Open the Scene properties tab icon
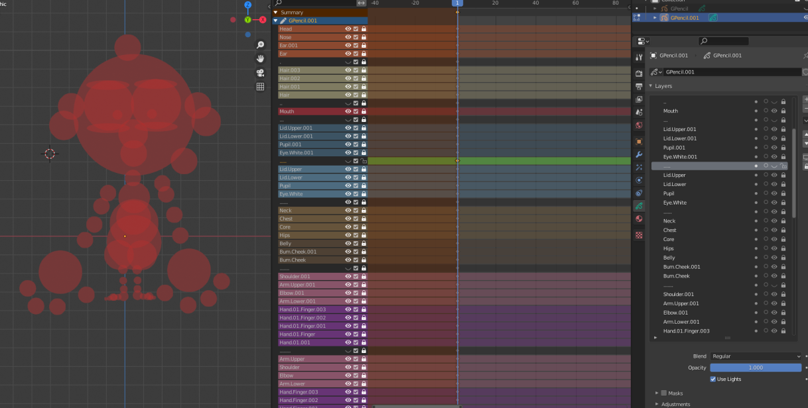The width and height of the screenshot is (808, 408). (x=639, y=112)
